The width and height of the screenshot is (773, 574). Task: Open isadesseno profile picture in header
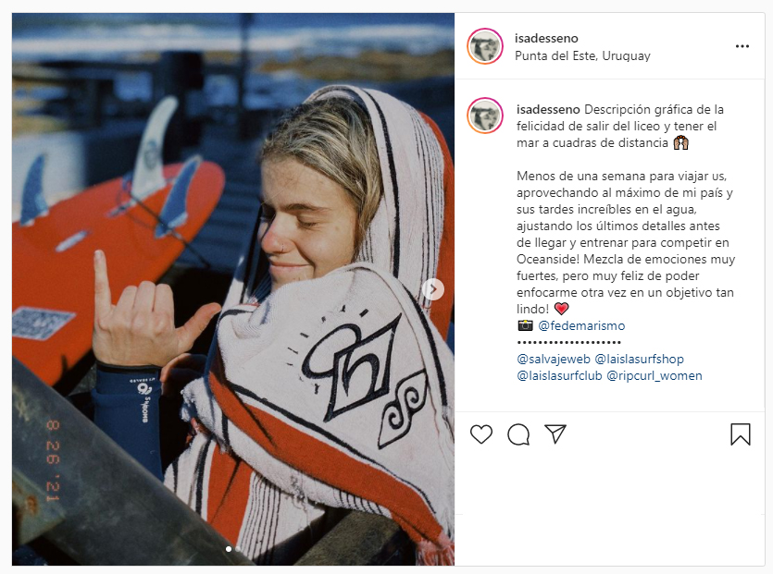click(x=485, y=46)
